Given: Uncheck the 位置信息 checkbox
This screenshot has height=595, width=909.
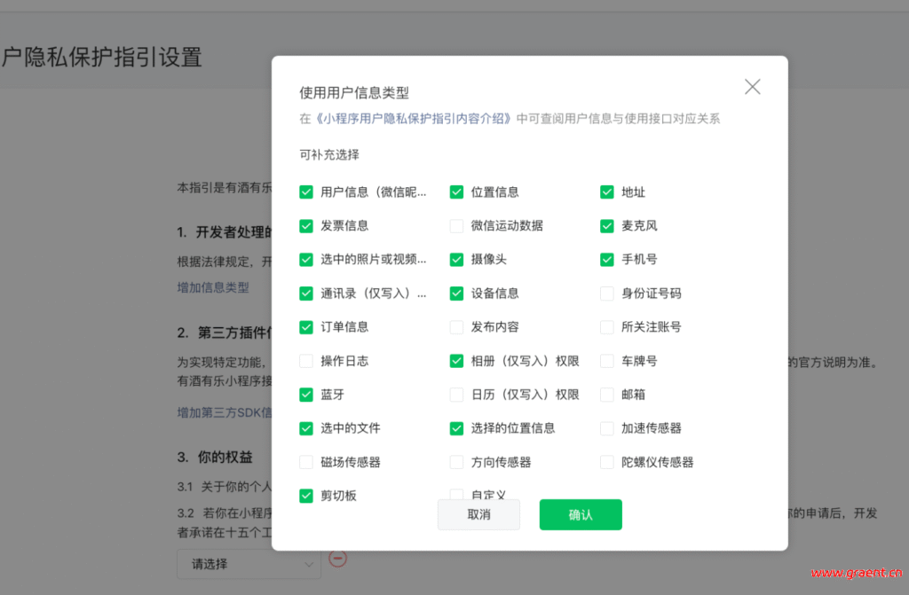Looking at the screenshot, I should click(456, 192).
